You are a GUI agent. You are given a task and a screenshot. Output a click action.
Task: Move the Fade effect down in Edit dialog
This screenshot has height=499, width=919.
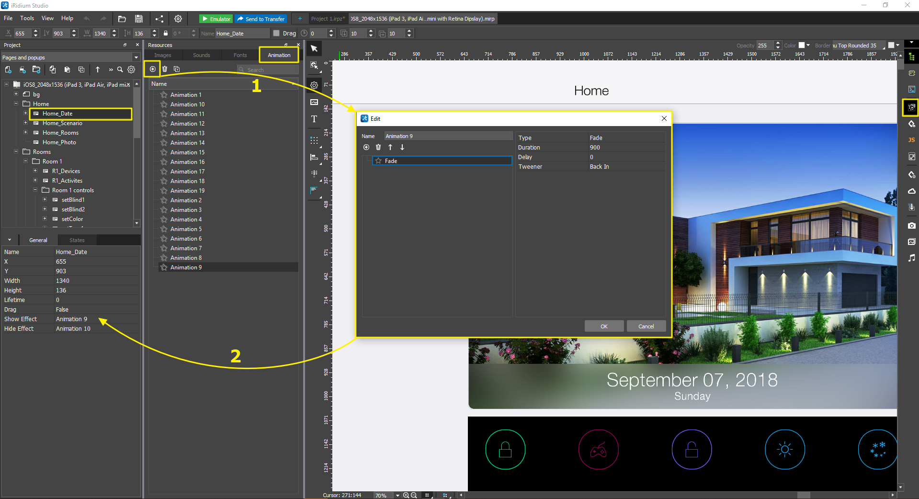402,147
